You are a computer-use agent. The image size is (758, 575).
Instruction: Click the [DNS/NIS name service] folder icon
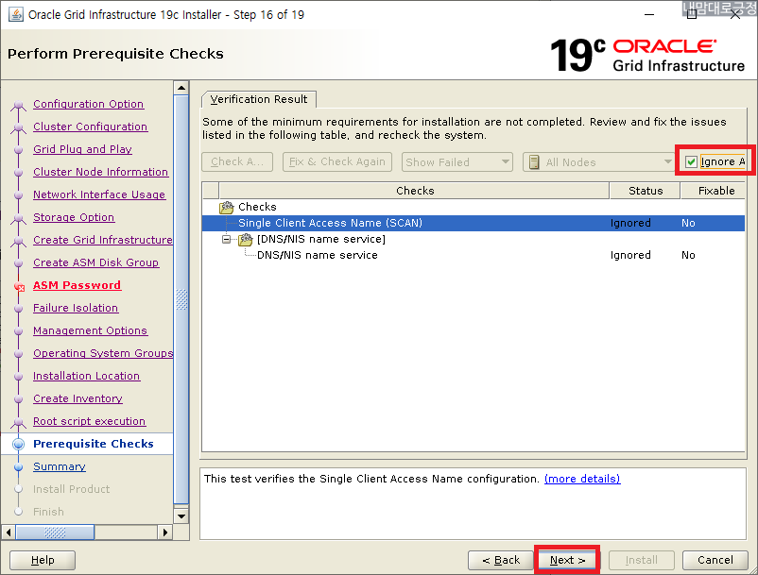click(246, 239)
